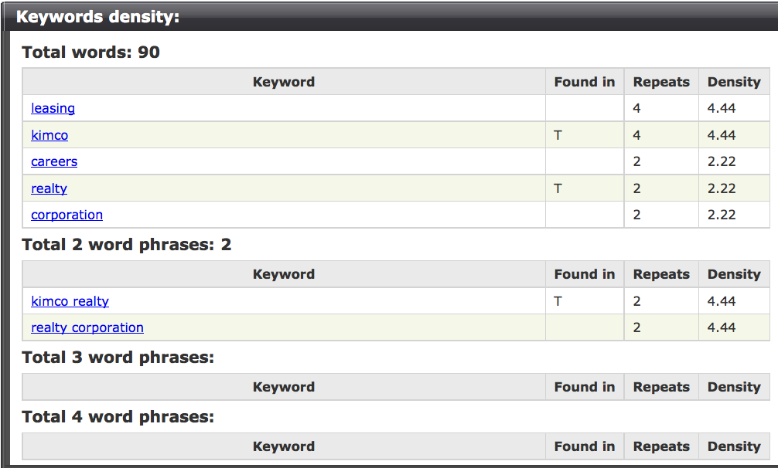Image resolution: width=778 pixels, height=468 pixels.
Task: Click the Repeats column header in single words table
Action: (660, 81)
